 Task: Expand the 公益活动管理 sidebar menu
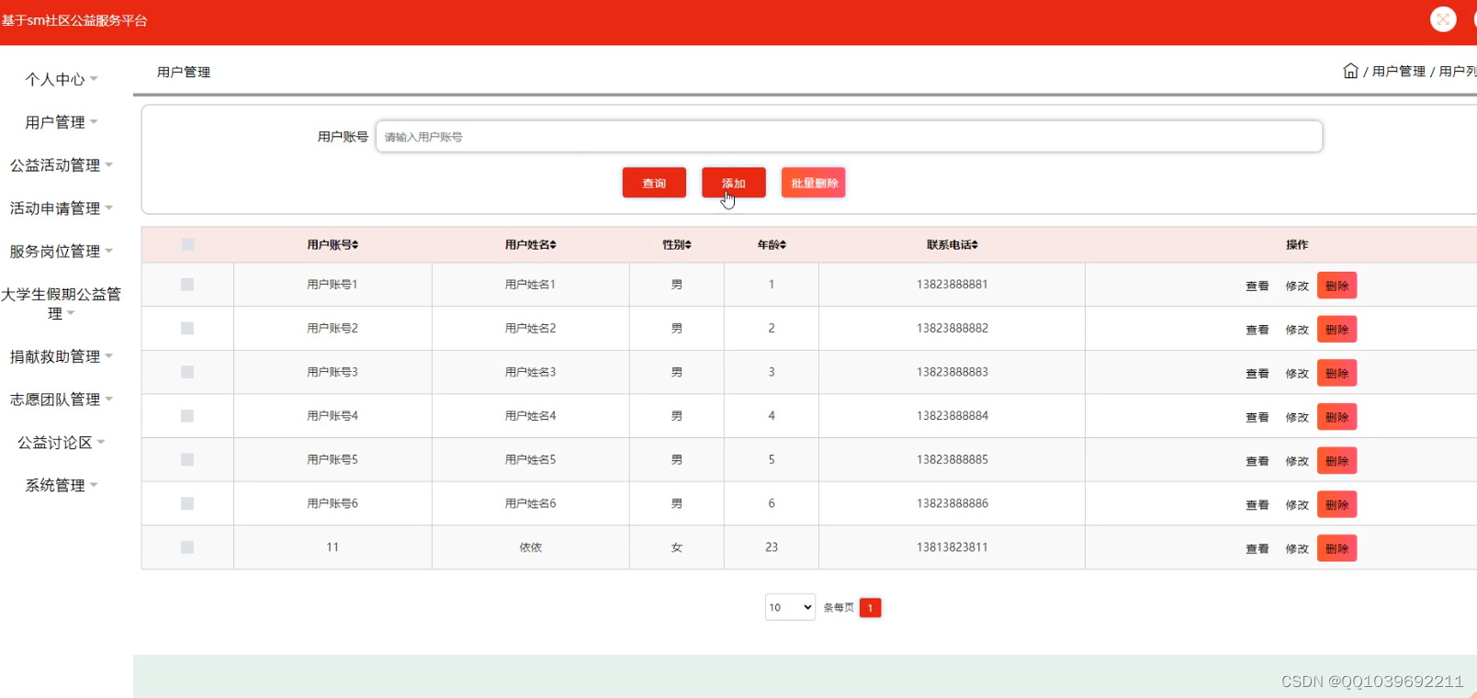[62, 165]
